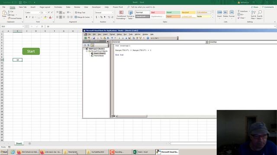The image size is (277, 155).
Task: Open Conditional Formatting in the Styles group
Action: coord(121,15)
